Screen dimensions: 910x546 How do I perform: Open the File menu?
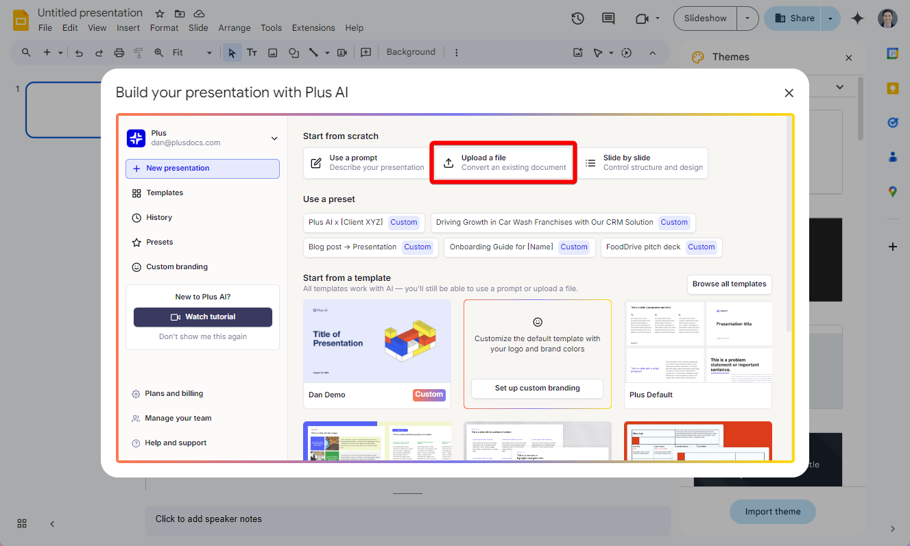click(x=45, y=28)
